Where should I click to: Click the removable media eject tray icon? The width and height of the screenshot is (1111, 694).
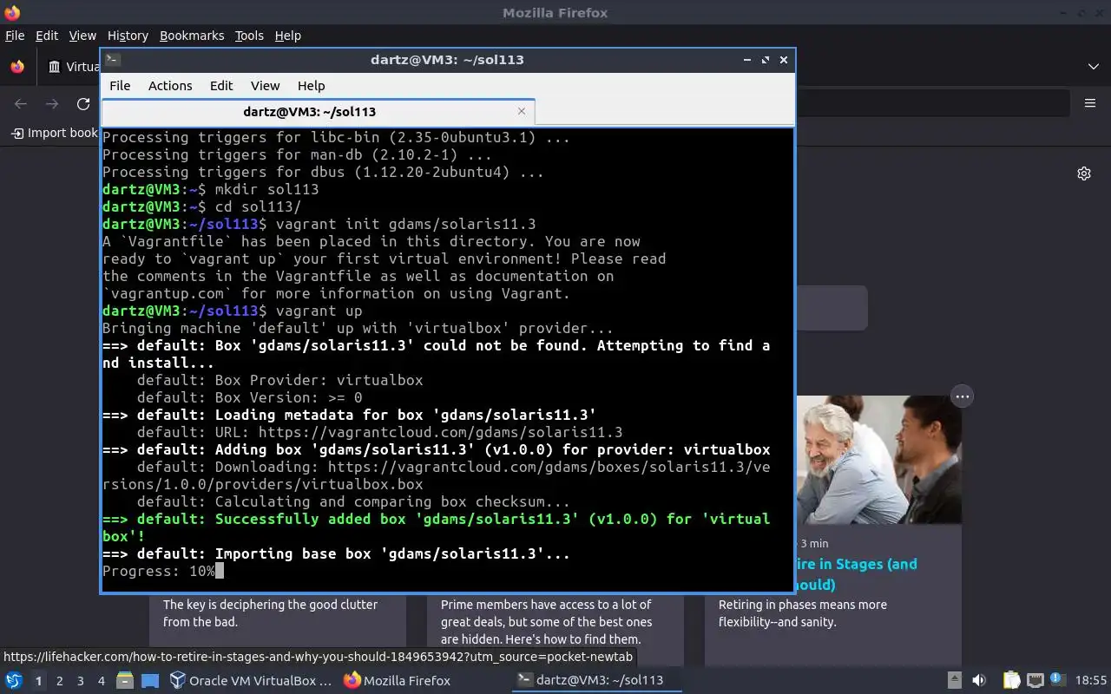pos(954,681)
